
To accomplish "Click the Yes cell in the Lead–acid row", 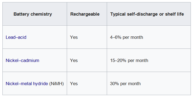I will click(x=74, y=37).
